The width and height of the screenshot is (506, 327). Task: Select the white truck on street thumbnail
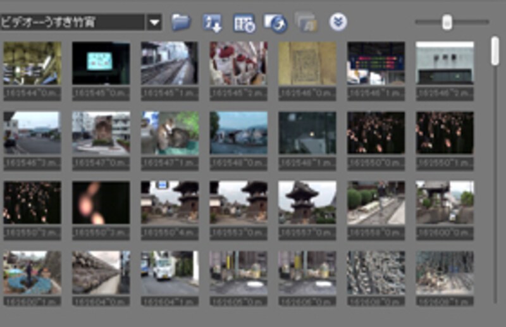point(169,272)
